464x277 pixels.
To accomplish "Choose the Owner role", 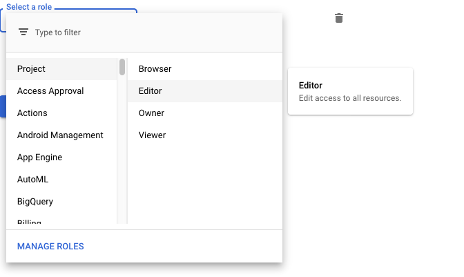I will click(x=205, y=113).
